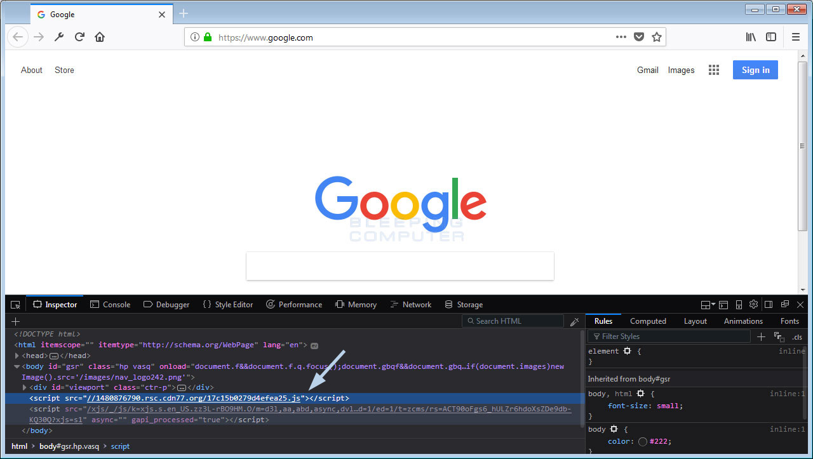Viewport: 813px width, 459px height.
Task: Bookmark this page with the star icon
Action: point(657,37)
